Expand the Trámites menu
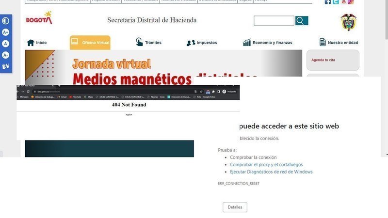The width and height of the screenshot is (388, 218). (148, 43)
